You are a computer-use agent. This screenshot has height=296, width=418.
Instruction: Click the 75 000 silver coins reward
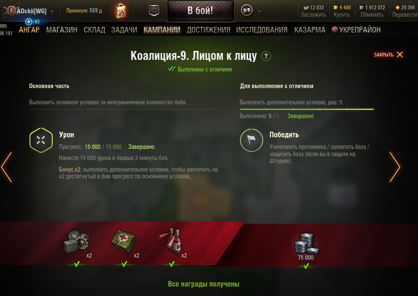click(x=306, y=246)
